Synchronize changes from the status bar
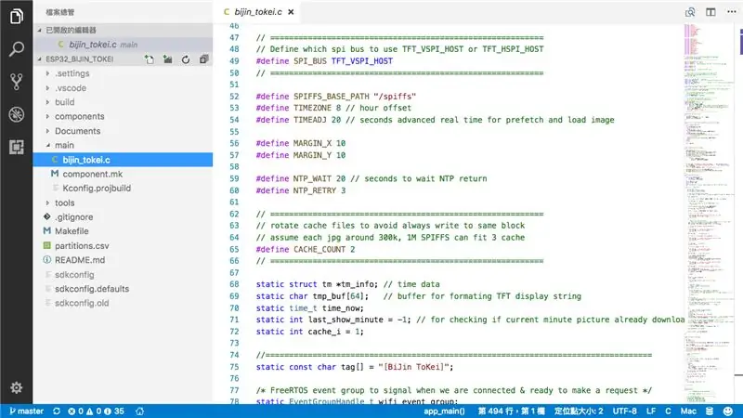 (57, 411)
